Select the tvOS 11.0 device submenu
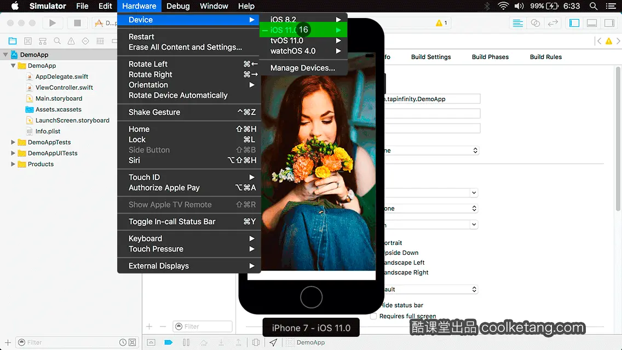 [303, 40]
